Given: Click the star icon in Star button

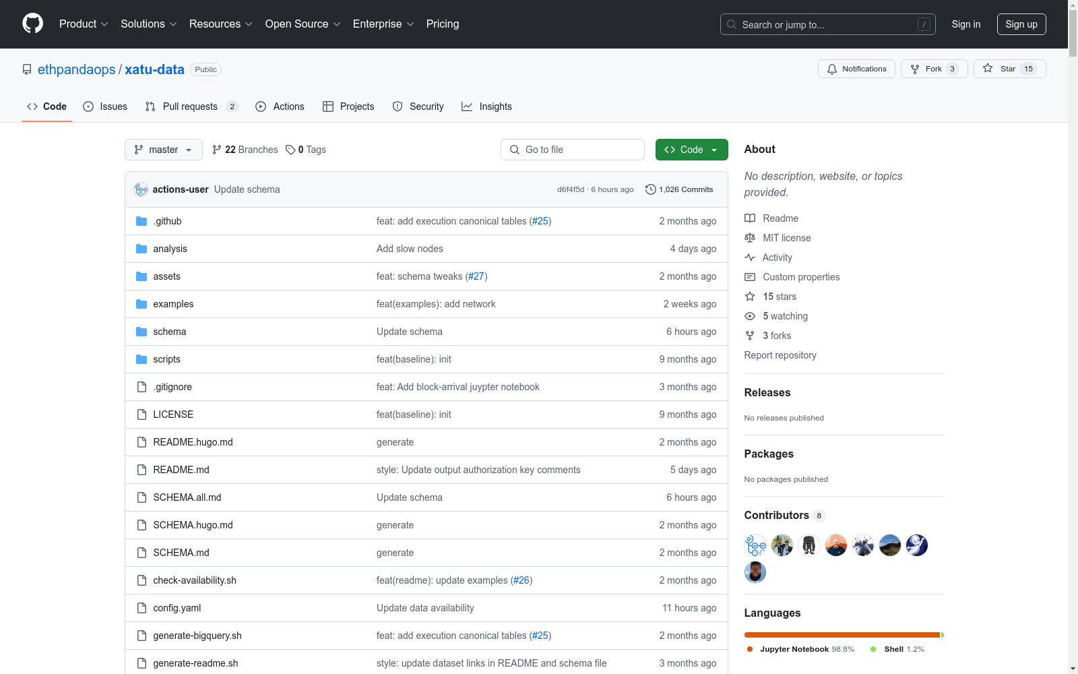Looking at the screenshot, I should point(988,68).
